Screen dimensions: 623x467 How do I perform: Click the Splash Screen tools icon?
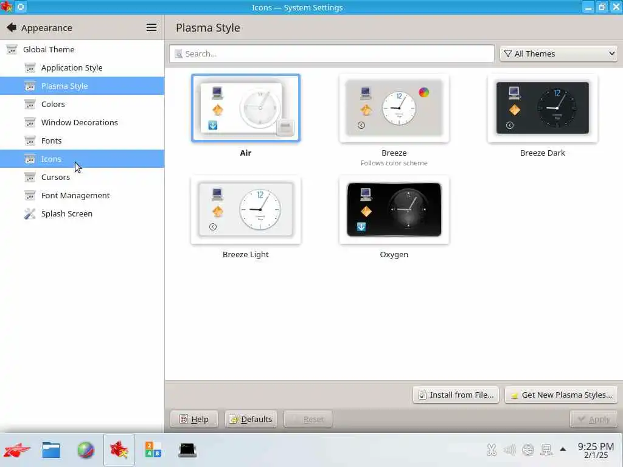(30, 213)
